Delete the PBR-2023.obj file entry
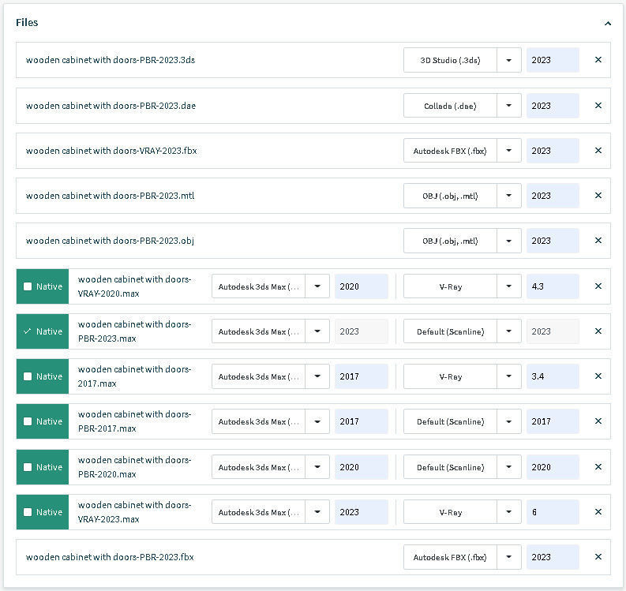The height and width of the screenshot is (591, 626). (x=598, y=241)
